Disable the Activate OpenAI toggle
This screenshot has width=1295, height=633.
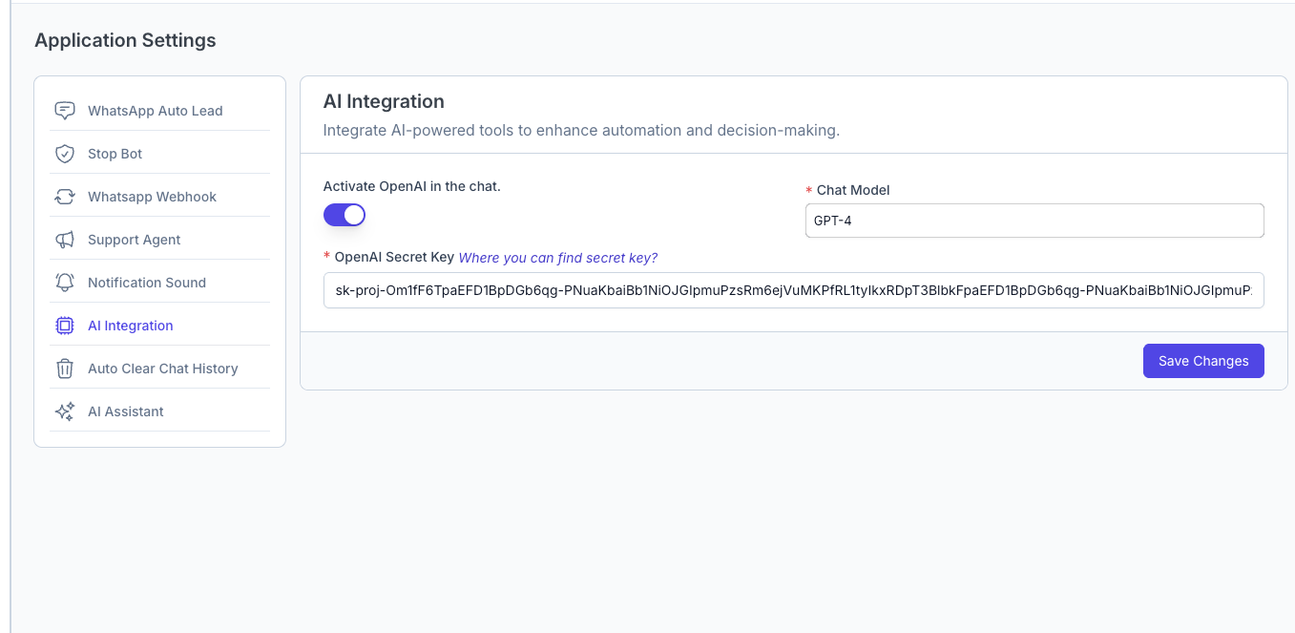coord(345,215)
